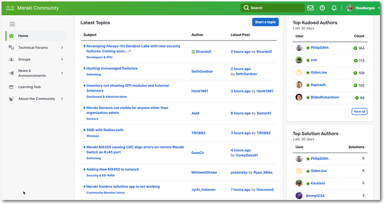Screen dimensions: 384x204
Task: Click the About the Community waving hand icon
Action: tap(11, 99)
